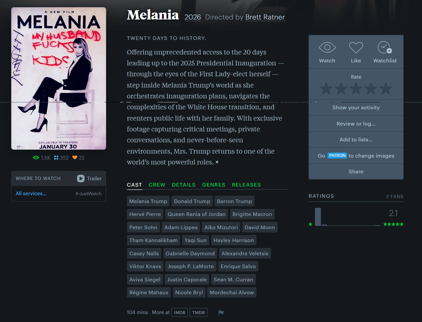Image resolution: width=422 pixels, height=322 pixels.
Task: Set a rating on the stars
Action: pyautogui.click(x=356, y=89)
